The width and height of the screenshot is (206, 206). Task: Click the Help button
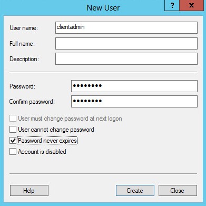point(29,191)
